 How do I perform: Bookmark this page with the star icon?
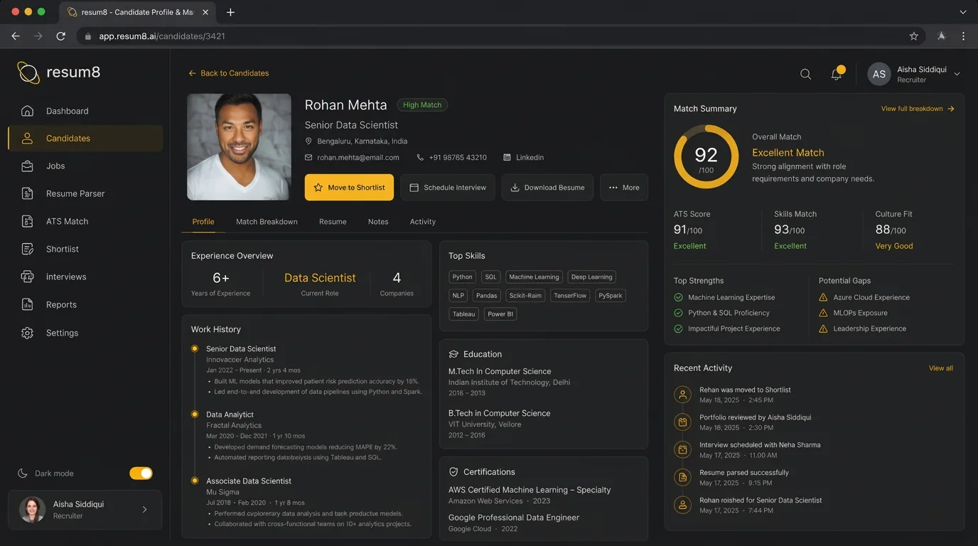click(914, 36)
